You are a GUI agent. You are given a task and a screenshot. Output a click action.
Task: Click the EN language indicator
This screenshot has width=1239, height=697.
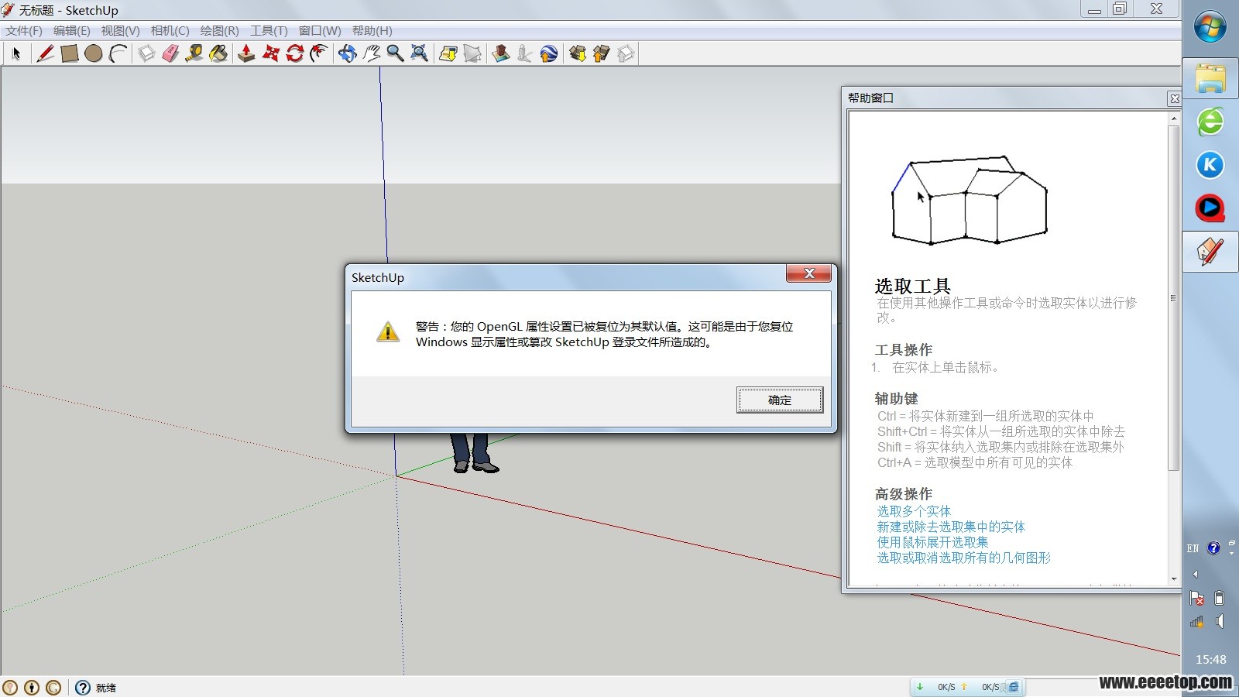pos(1193,548)
